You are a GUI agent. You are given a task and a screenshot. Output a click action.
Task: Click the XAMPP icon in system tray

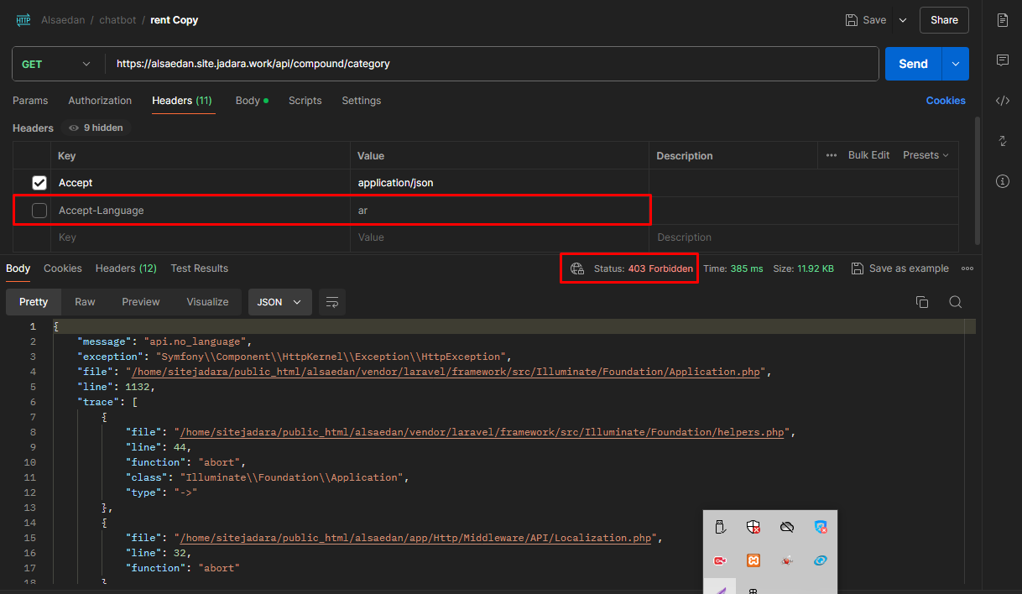[753, 560]
